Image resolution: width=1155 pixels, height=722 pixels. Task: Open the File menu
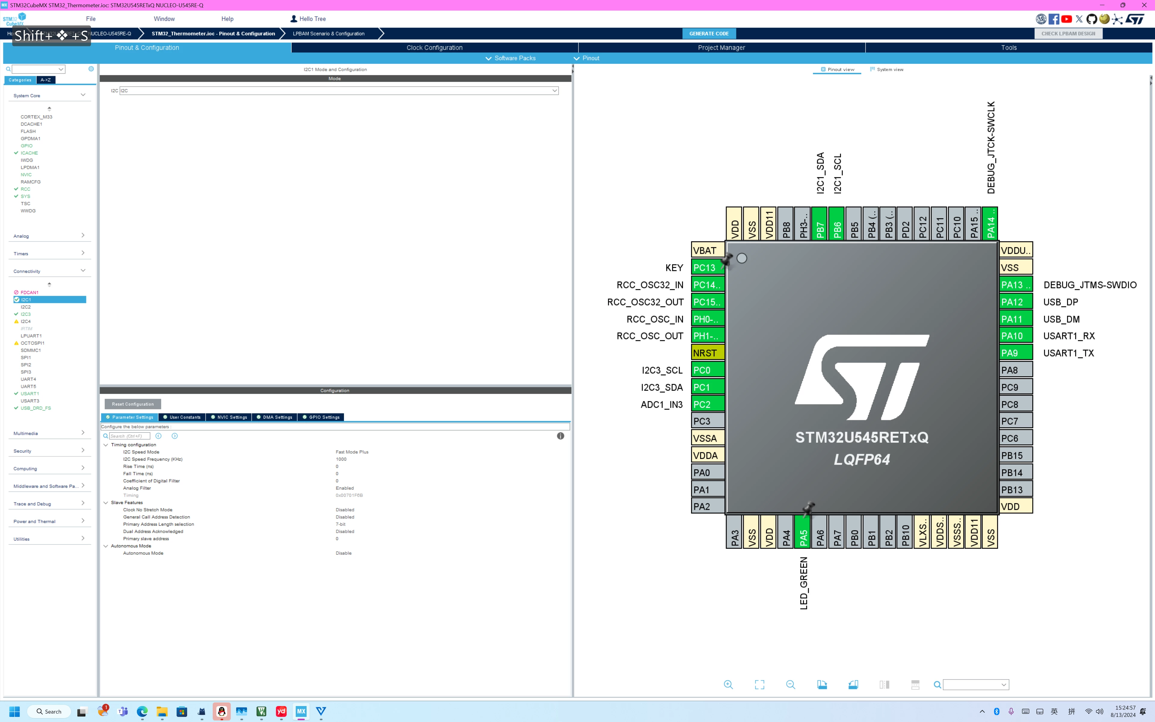click(91, 19)
